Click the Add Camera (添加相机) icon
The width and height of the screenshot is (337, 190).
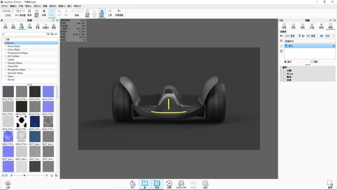pos(87,12)
